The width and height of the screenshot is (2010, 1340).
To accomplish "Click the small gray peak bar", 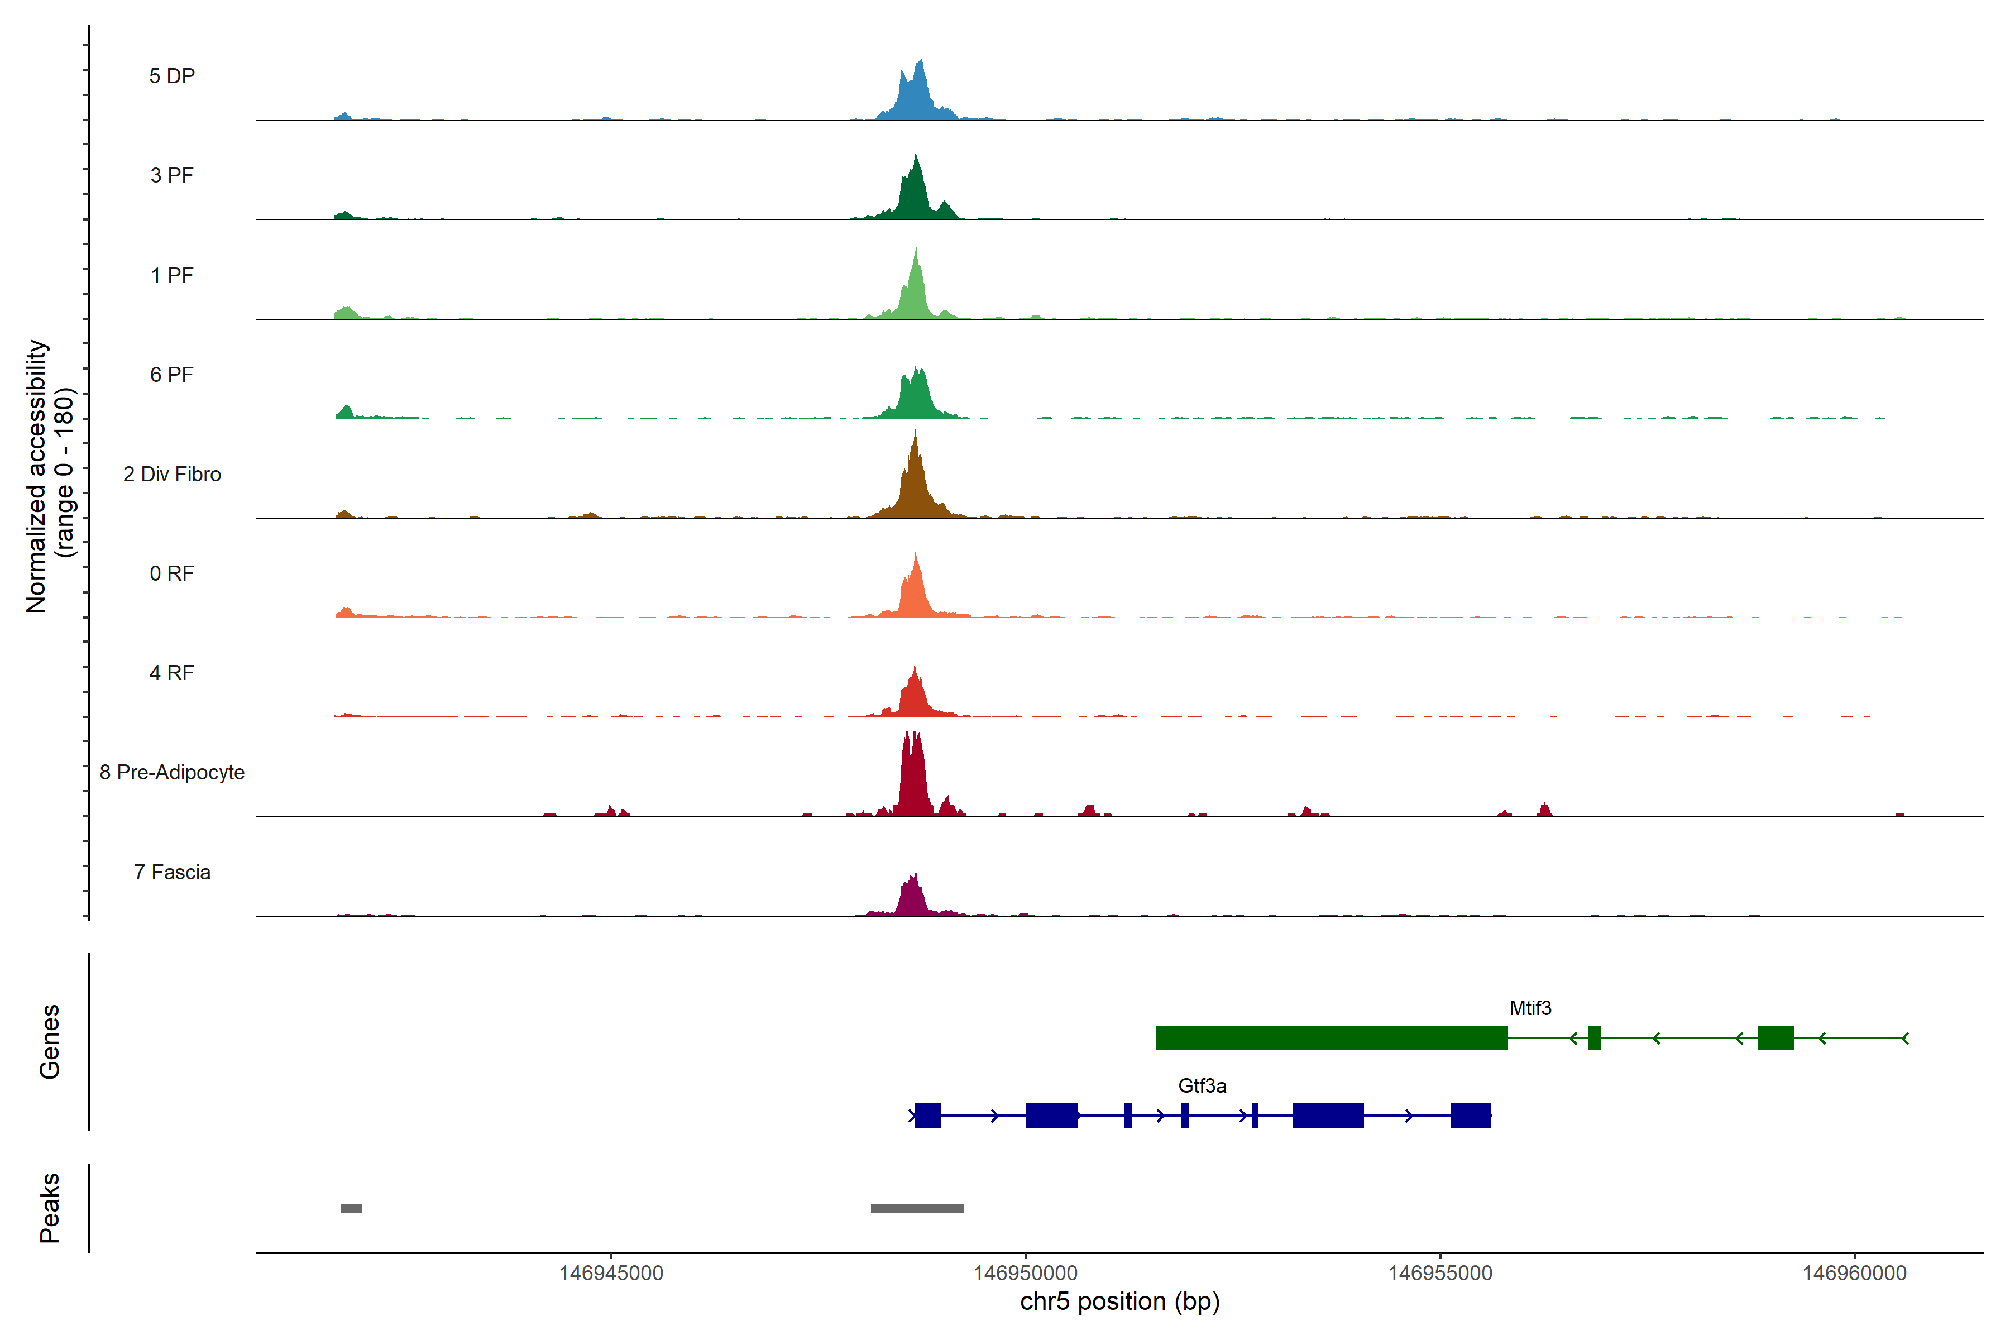I will tap(351, 1208).
